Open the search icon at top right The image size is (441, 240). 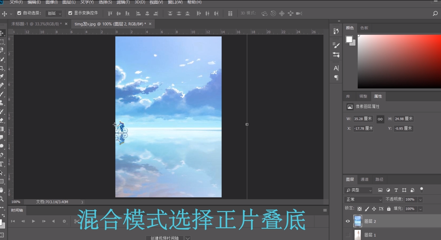pos(435,13)
